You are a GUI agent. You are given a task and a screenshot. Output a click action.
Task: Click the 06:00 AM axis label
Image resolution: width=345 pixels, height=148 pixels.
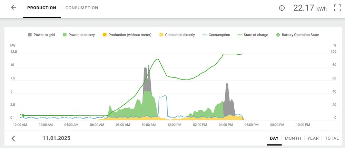[x=97, y=125]
